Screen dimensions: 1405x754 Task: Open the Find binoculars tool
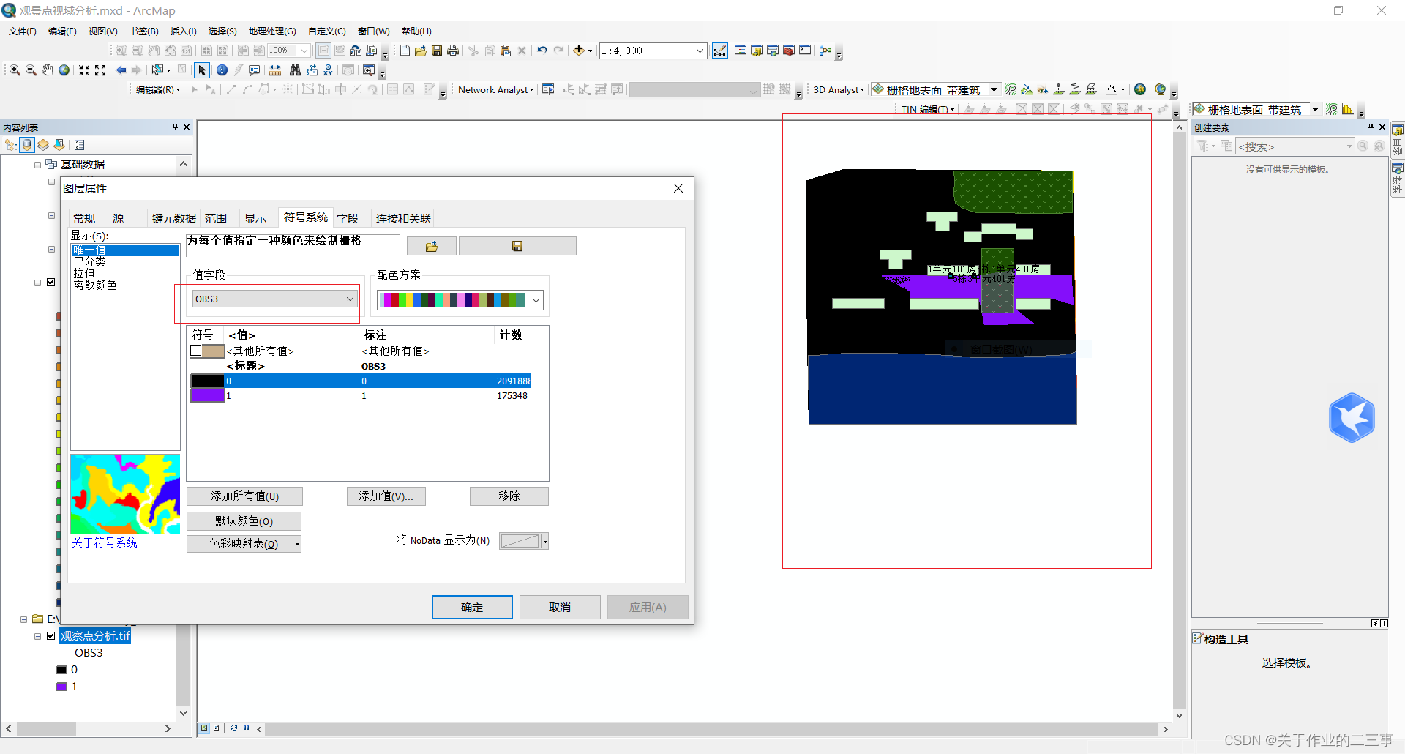click(295, 70)
